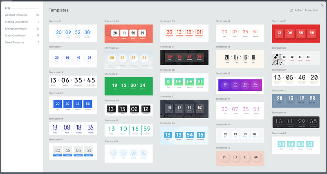Select the green Shortcode 21 template
The width and height of the screenshot is (327, 174).
point(129,86)
